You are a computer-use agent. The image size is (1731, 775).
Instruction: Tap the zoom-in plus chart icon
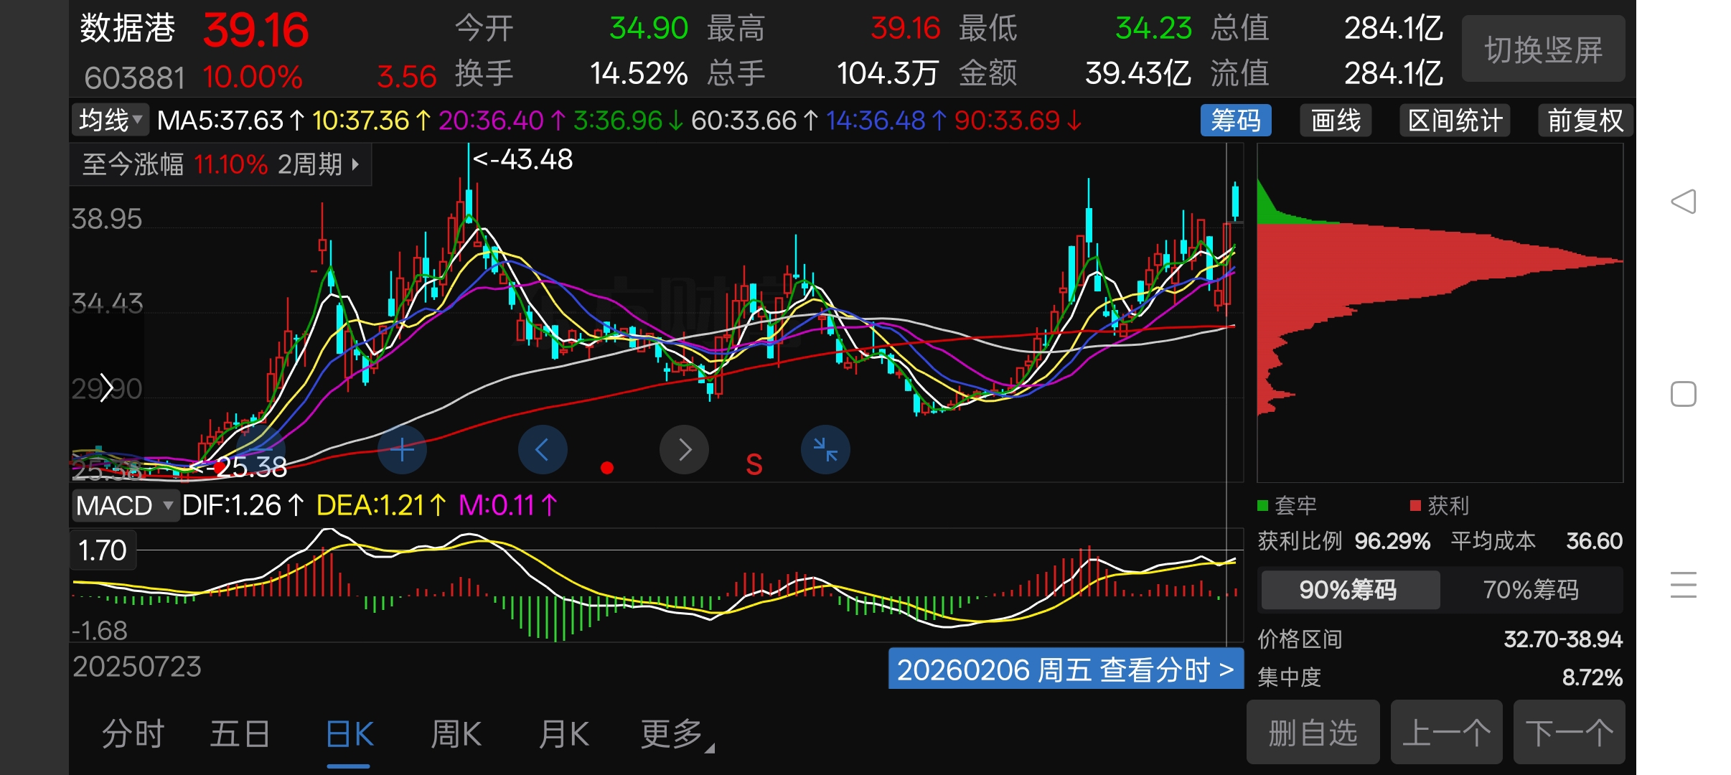(402, 450)
